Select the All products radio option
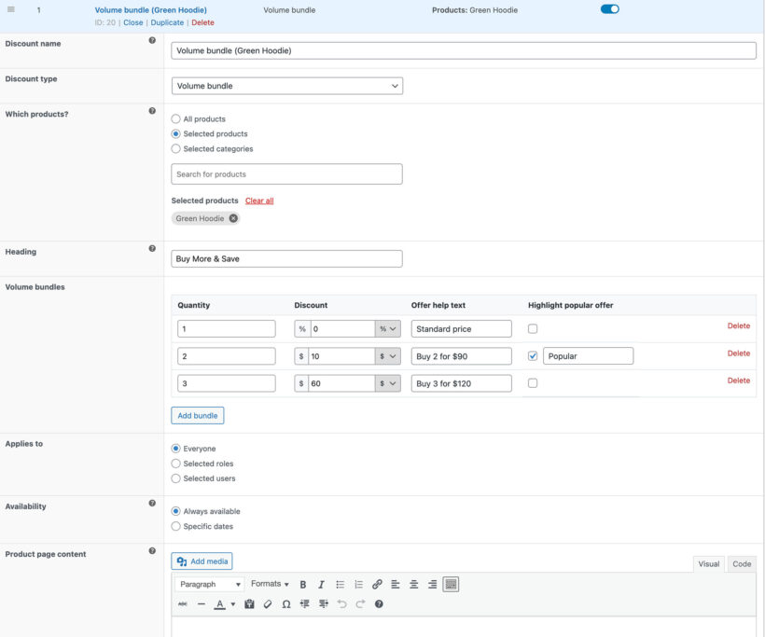The width and height of the screenshot is (765, 637). [x=174, y=118]
